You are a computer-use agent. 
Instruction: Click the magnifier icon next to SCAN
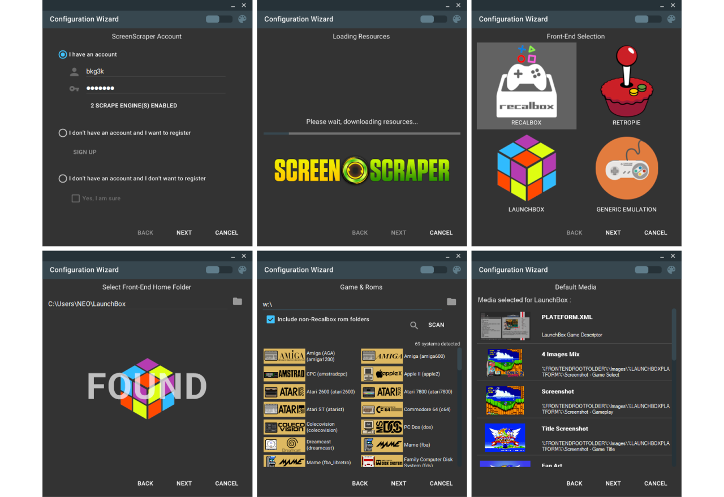click(x=414, y=325)
